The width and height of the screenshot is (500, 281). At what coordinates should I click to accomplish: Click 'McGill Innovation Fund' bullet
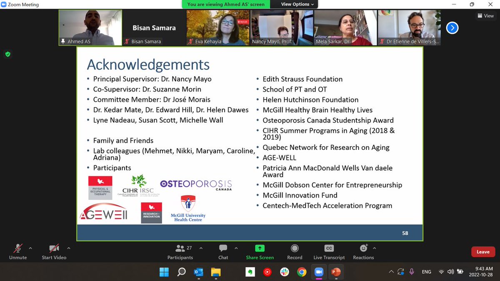click(x=300, y=195)
